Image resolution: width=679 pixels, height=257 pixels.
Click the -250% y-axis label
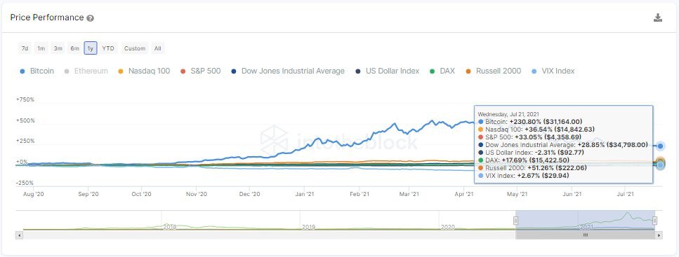[x=25, y=183]
